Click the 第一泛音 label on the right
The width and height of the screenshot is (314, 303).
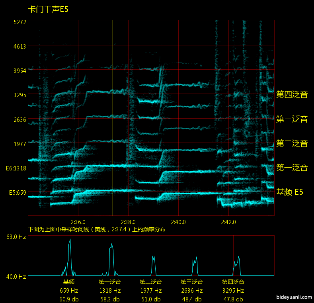point(292,168)
